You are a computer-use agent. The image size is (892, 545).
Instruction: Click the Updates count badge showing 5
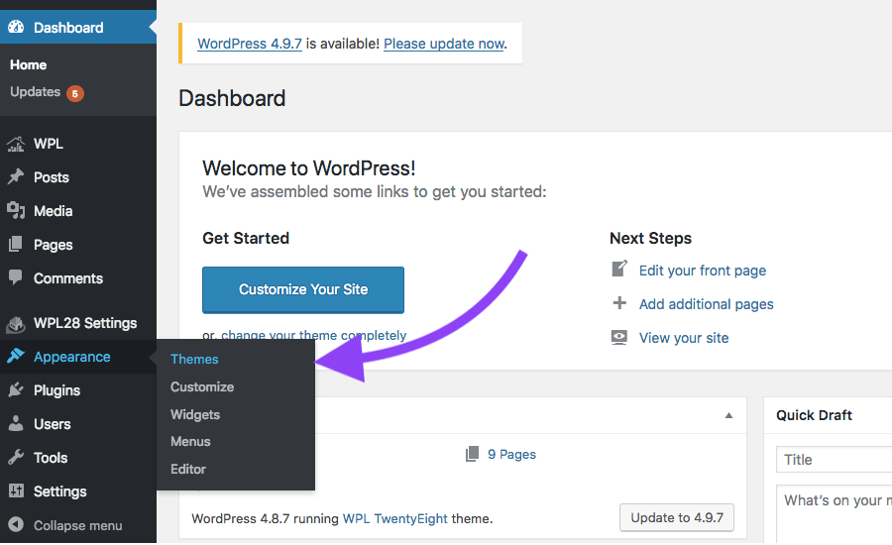coord(75,93)
